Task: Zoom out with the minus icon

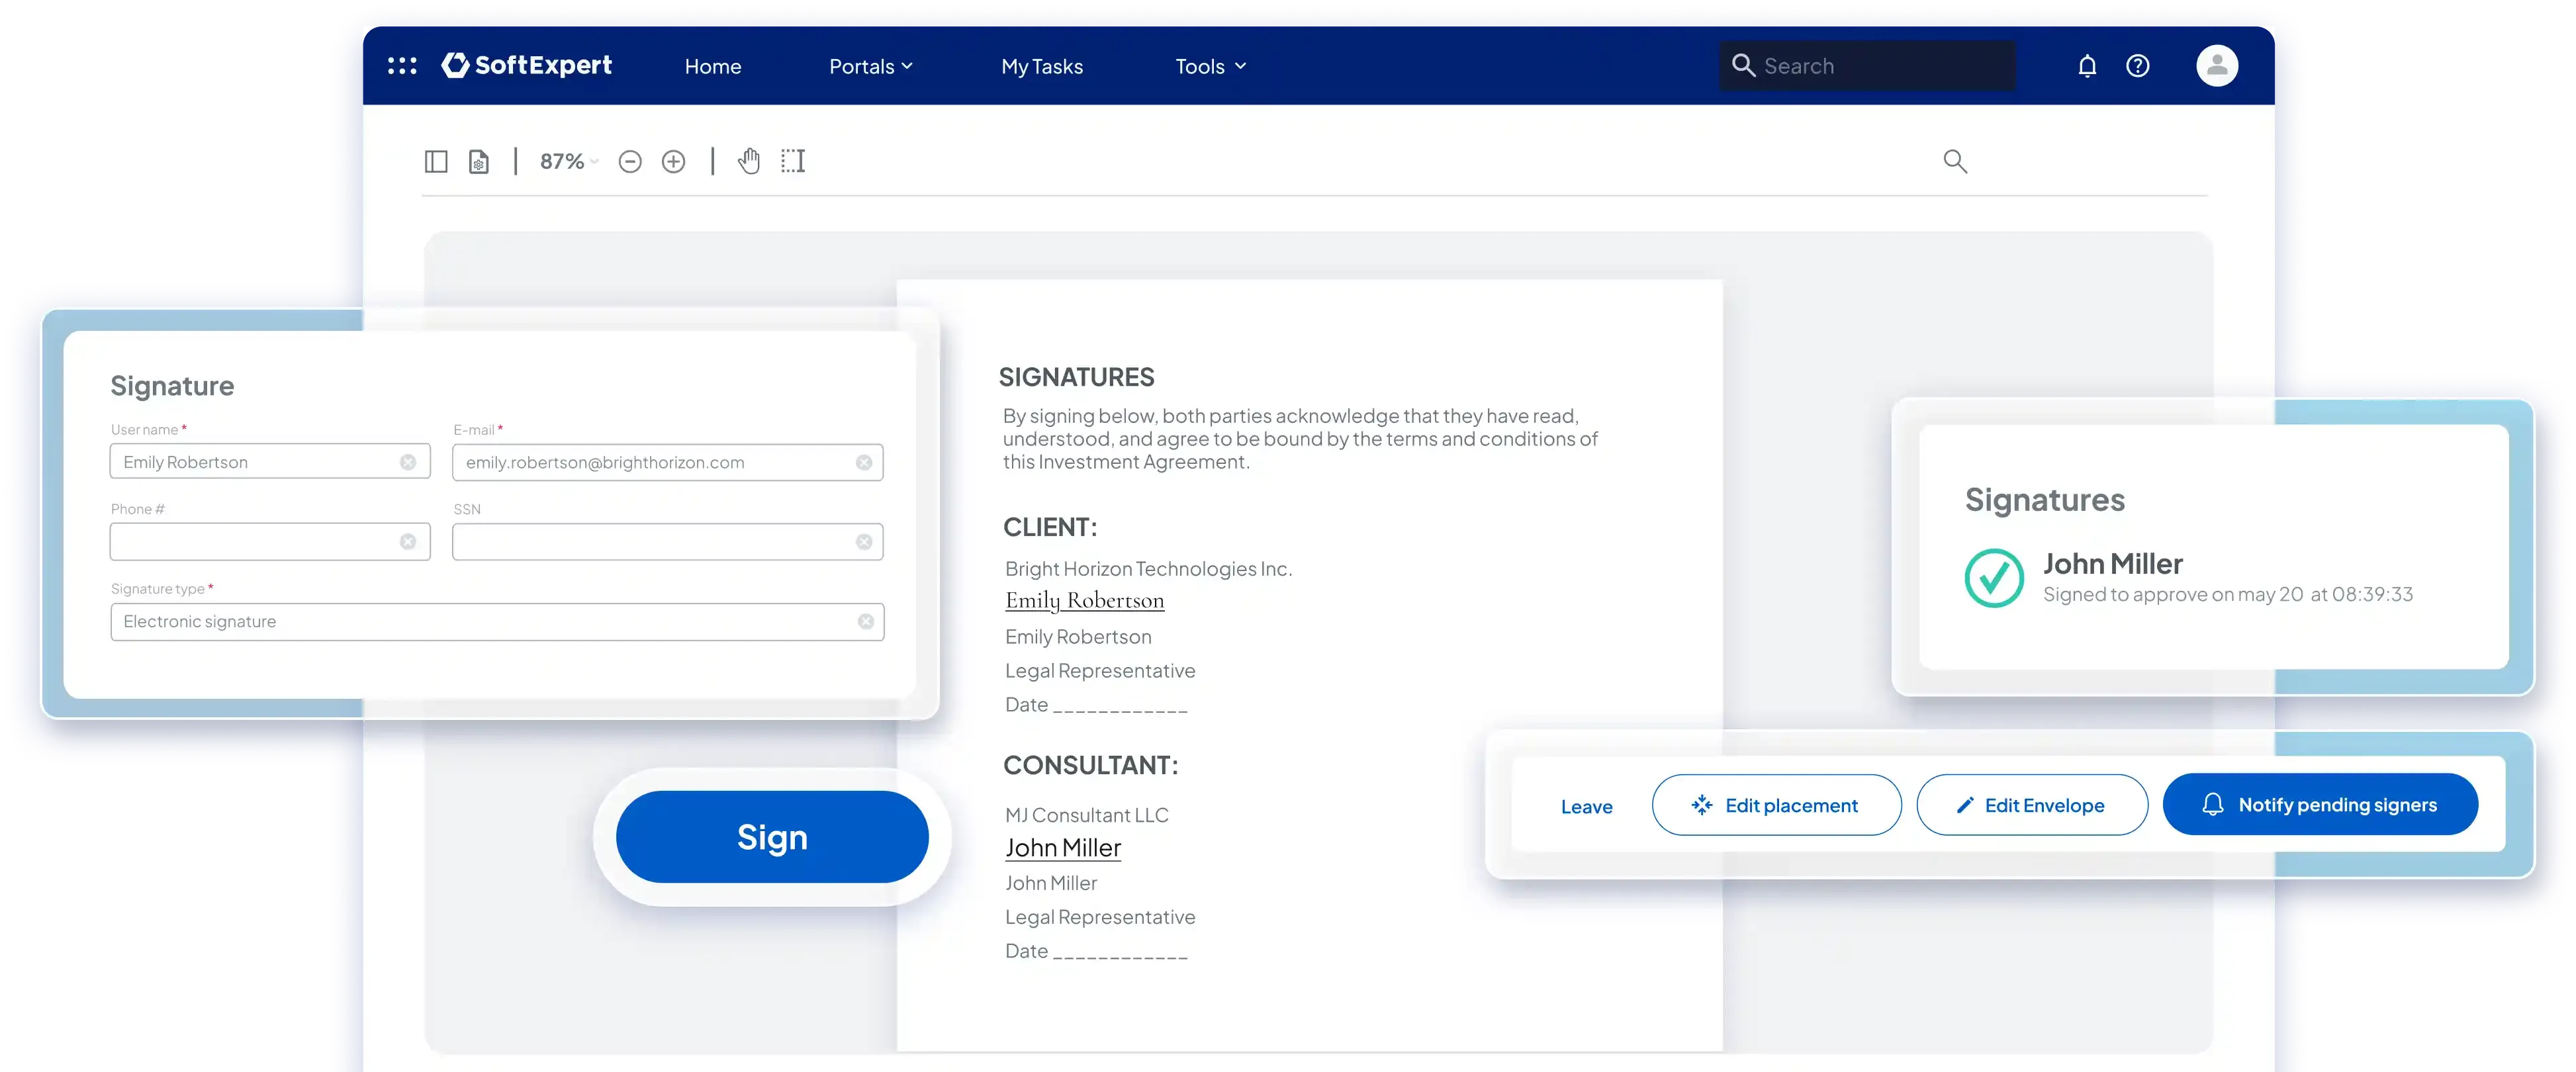Action: [x=630, y=161]
